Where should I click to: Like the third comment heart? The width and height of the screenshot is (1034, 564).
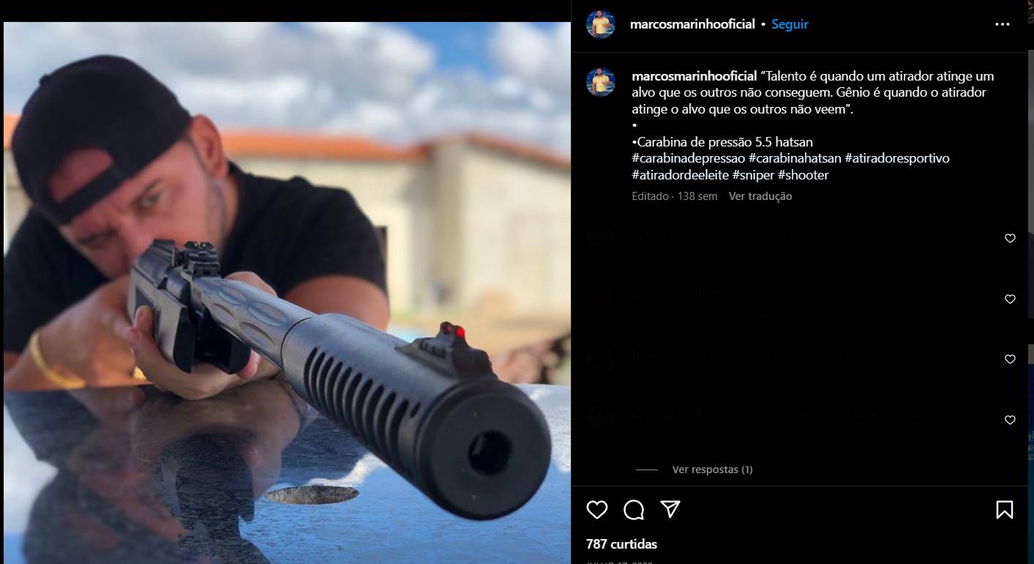point(1010,359)
